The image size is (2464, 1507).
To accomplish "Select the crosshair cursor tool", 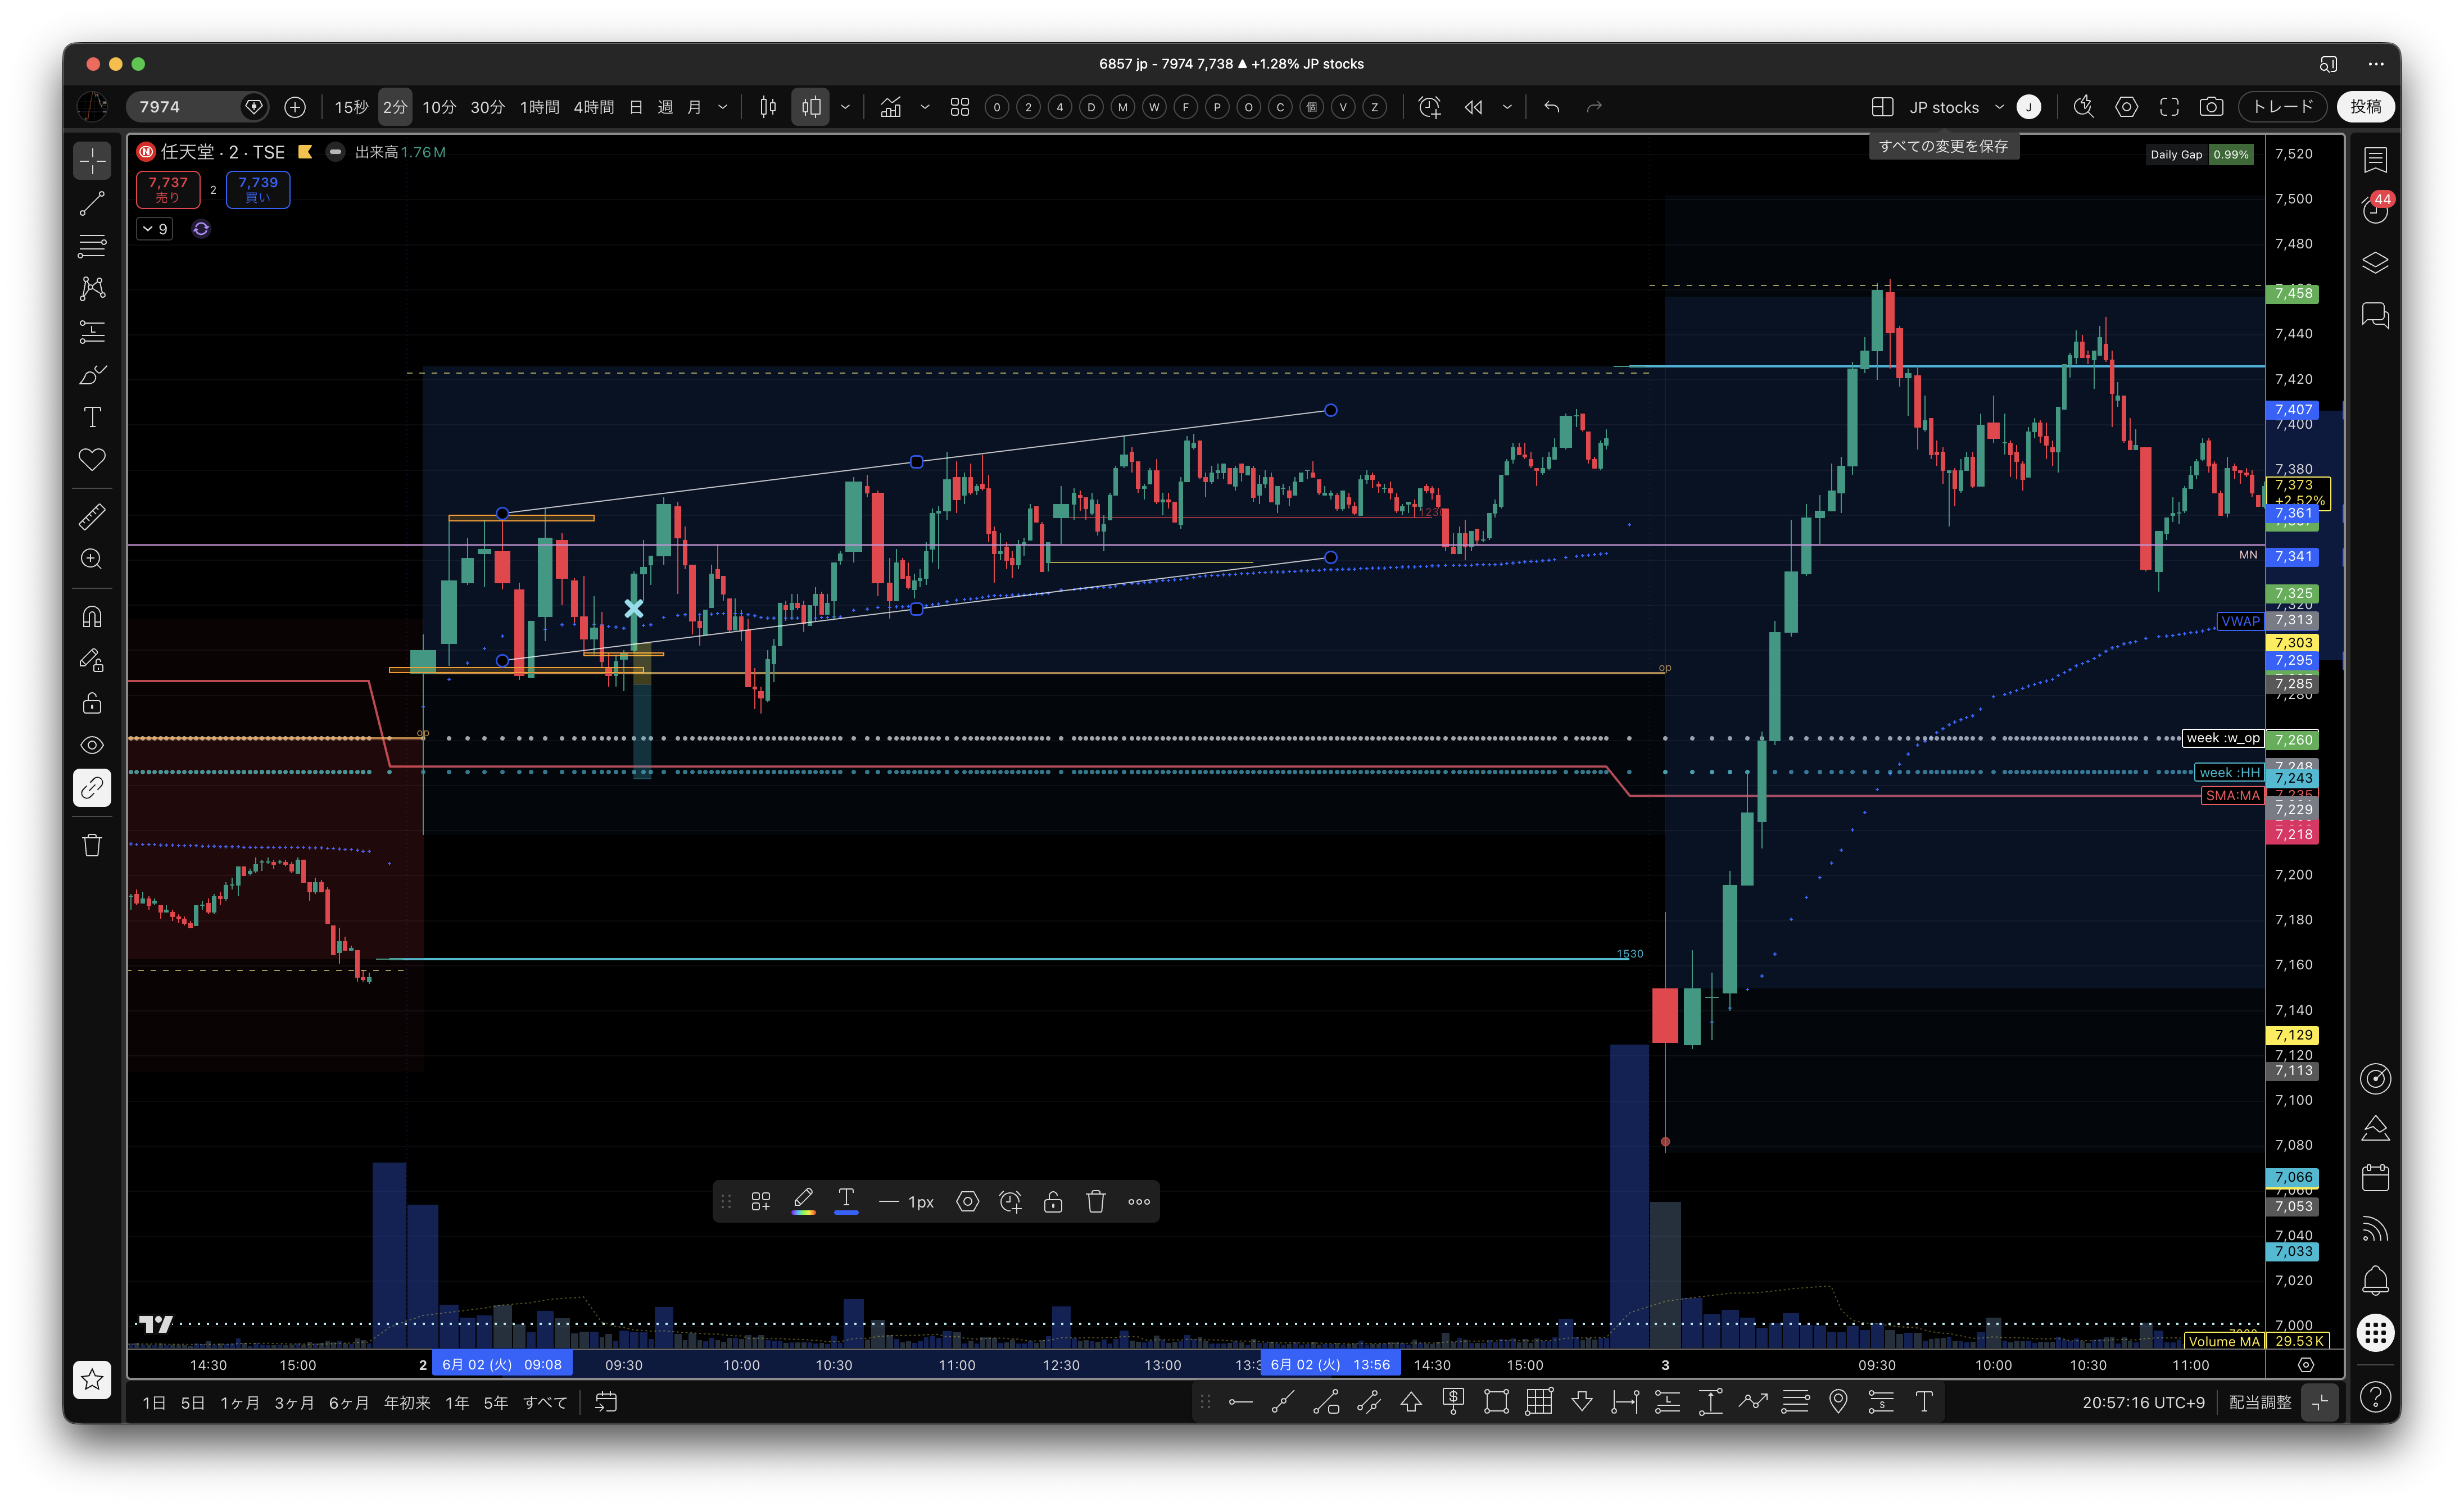I will (x=92, y=161).
